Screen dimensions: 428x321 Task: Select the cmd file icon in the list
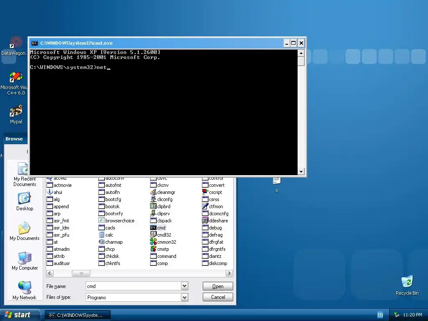coord(153,228)
